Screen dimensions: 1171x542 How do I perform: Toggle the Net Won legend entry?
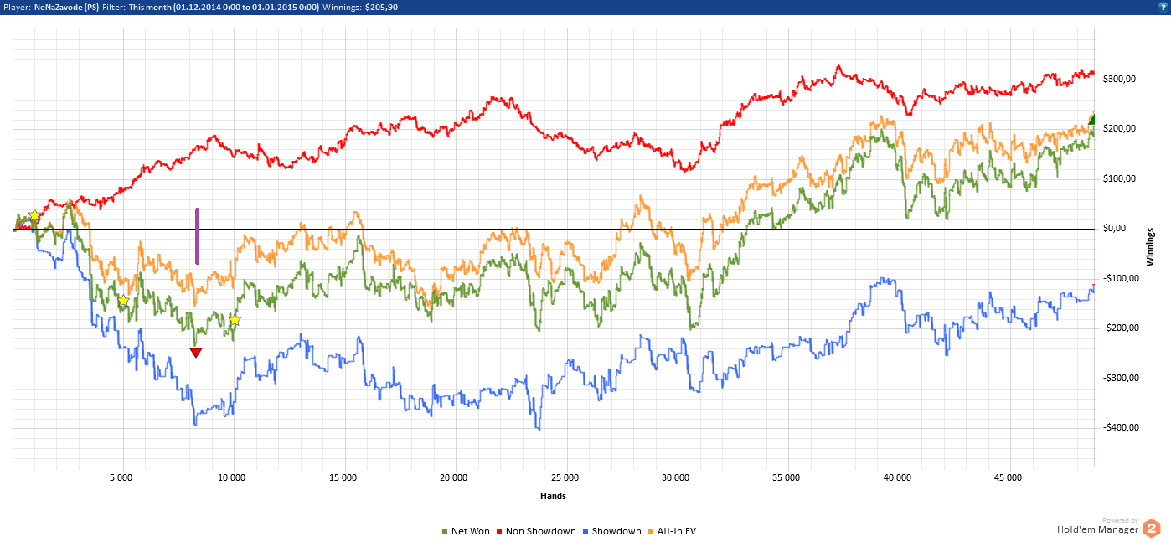(x=466, y=531)
